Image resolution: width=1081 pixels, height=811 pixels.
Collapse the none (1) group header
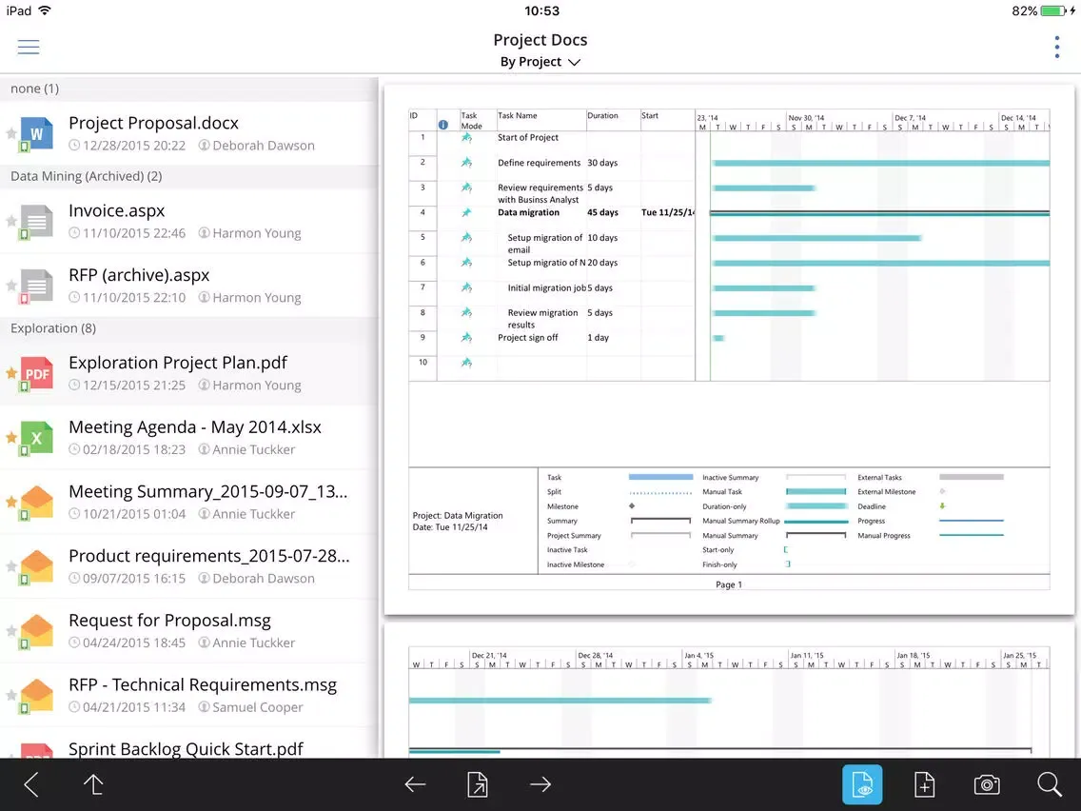(189, 89)
